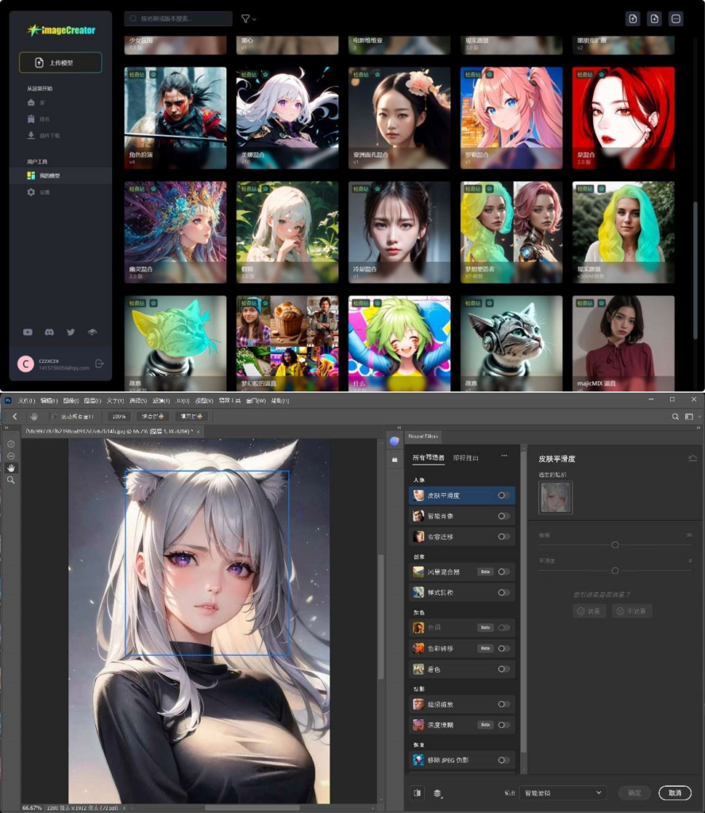Viewport: 705px width, 813px height.
Task: Click the layers preview icon at panel bottom
Action: [x=437, y=793]
